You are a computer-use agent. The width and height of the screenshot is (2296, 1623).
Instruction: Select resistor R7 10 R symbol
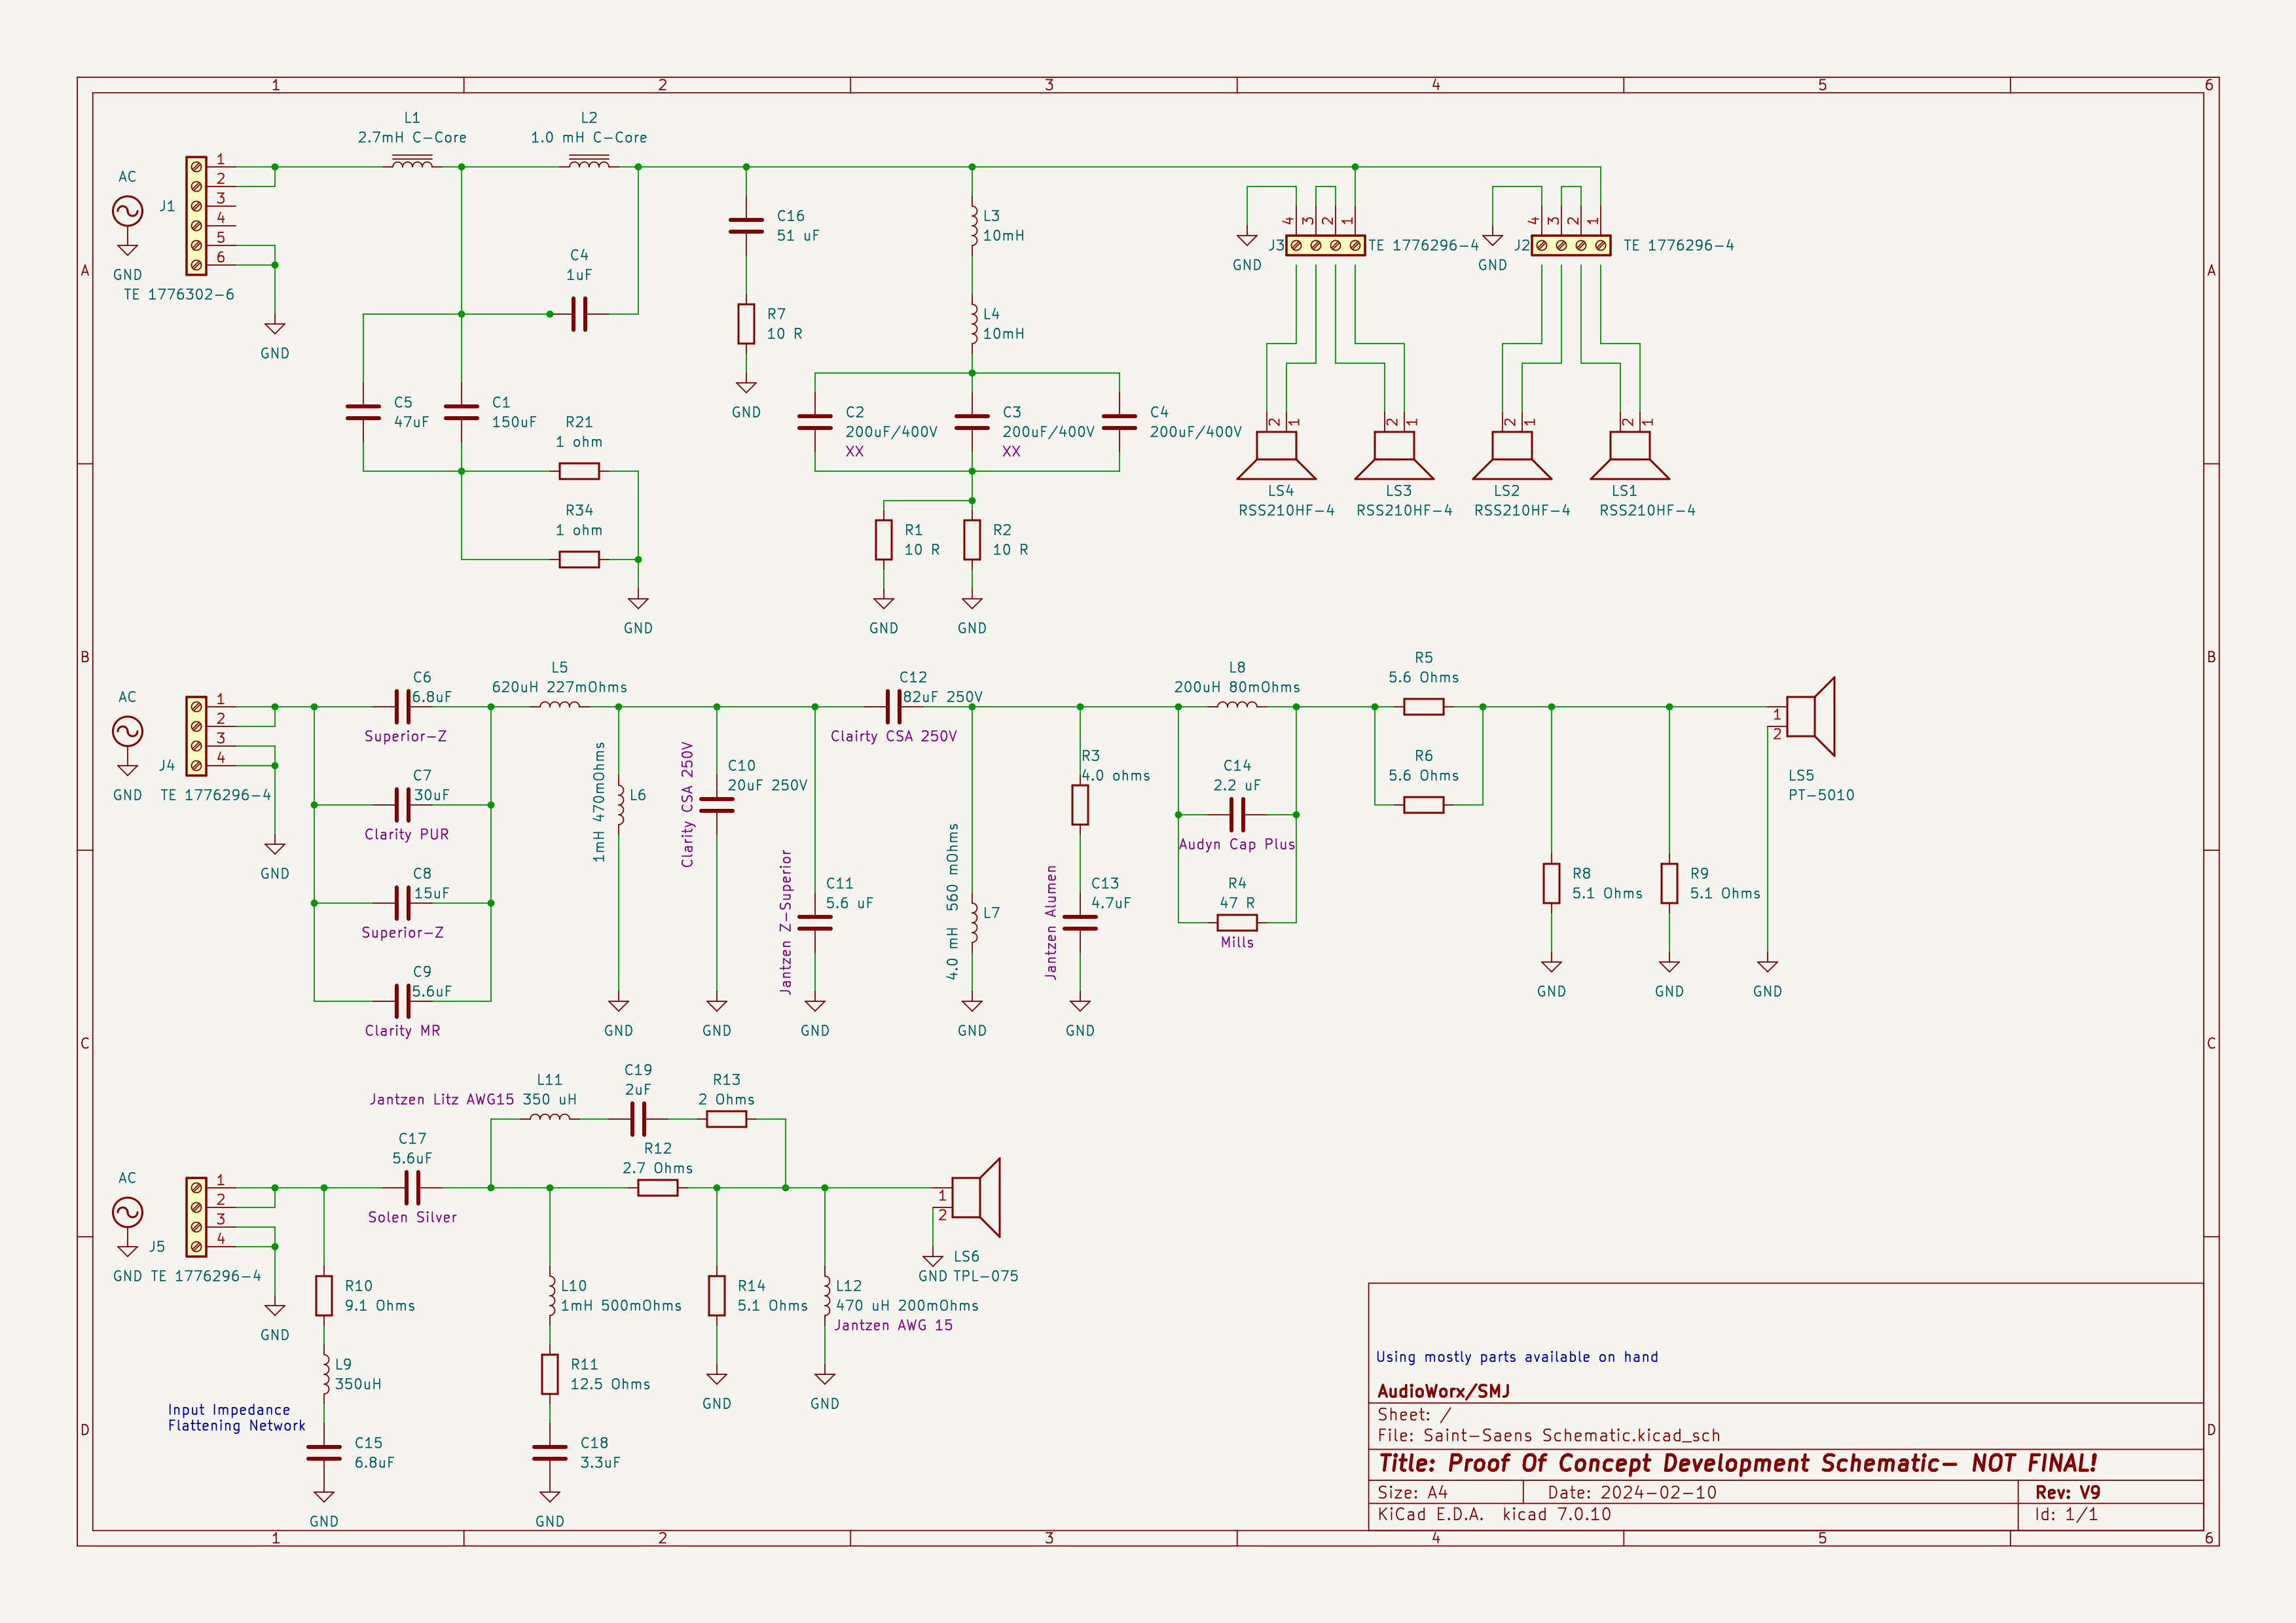point(746,324)
